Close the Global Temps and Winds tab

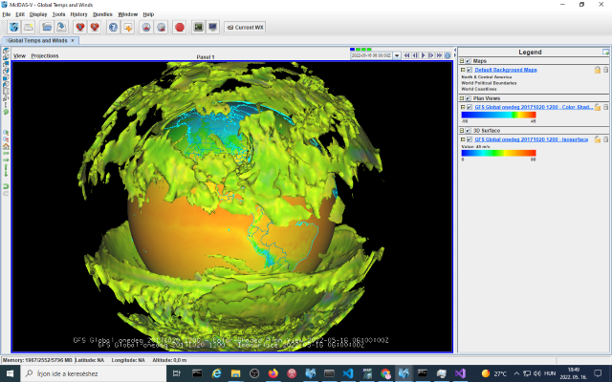(73, 40)
